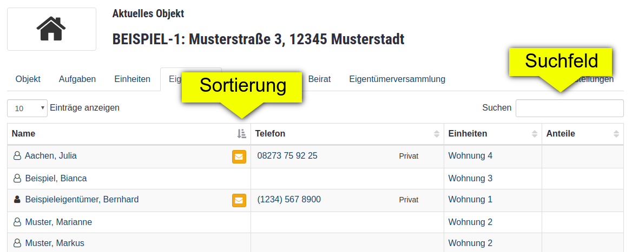
Task: Click the Name column sort icon
Action: 242,134
